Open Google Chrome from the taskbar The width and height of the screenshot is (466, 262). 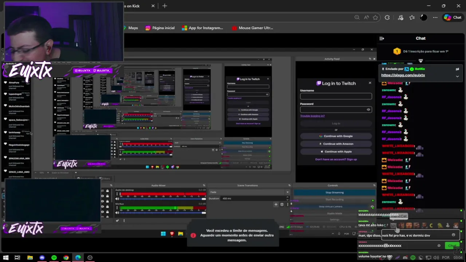(66, 258)
